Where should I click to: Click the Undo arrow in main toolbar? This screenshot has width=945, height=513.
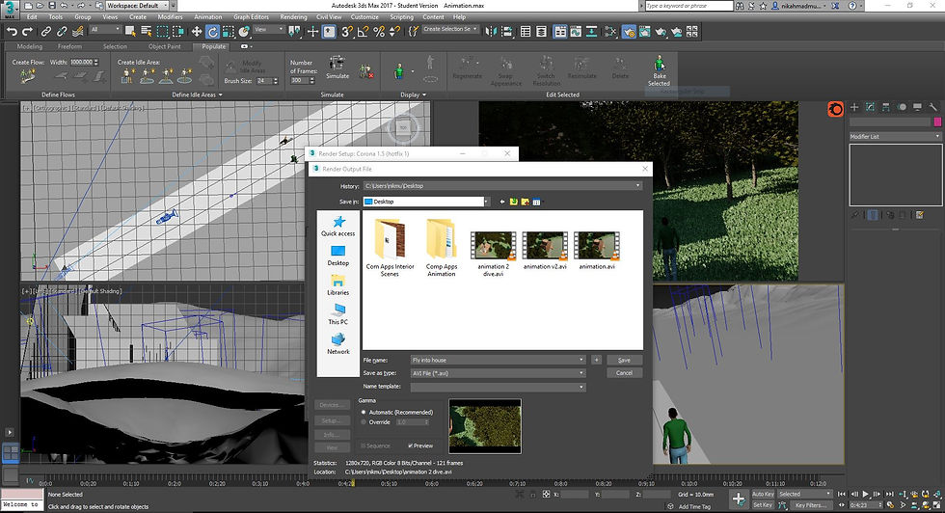pyautogui.click(x=12, y=32)
